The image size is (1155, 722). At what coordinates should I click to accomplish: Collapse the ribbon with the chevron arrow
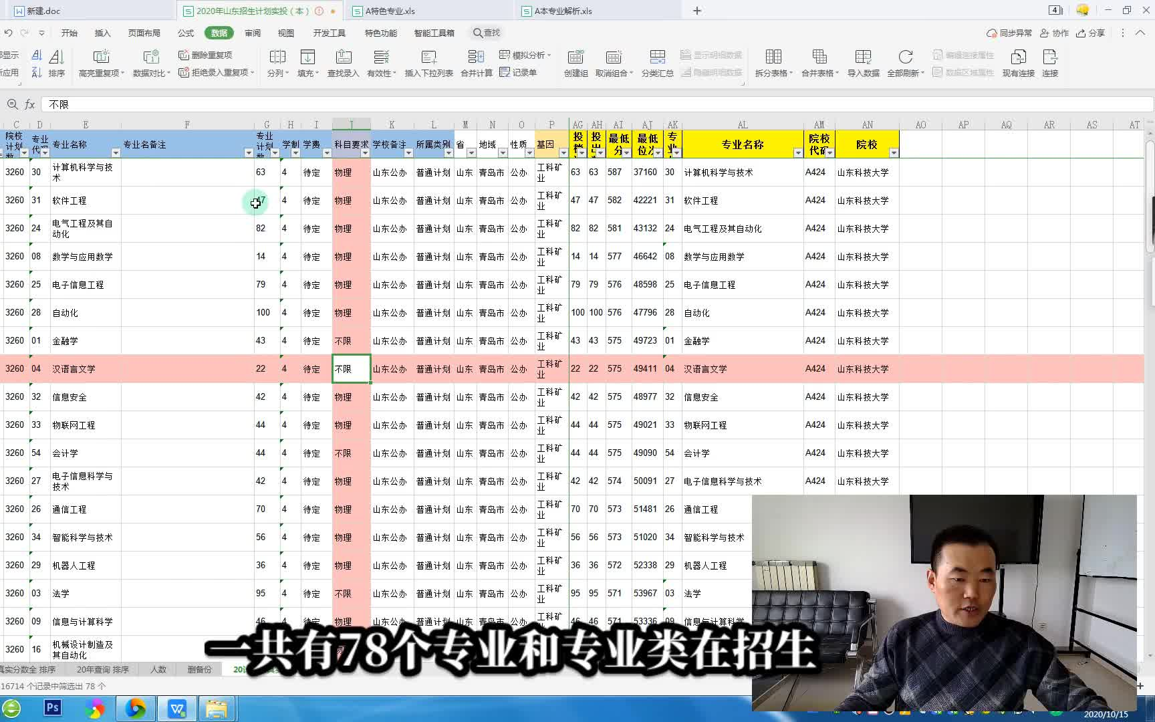click(1140, 33)
